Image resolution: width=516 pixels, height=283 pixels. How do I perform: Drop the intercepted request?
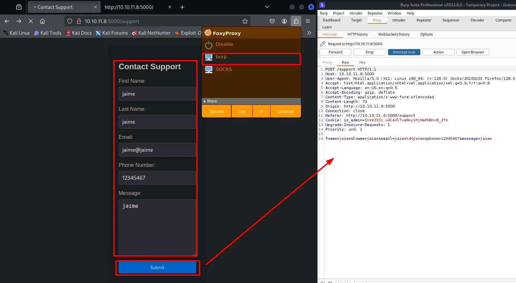[370, 52]
